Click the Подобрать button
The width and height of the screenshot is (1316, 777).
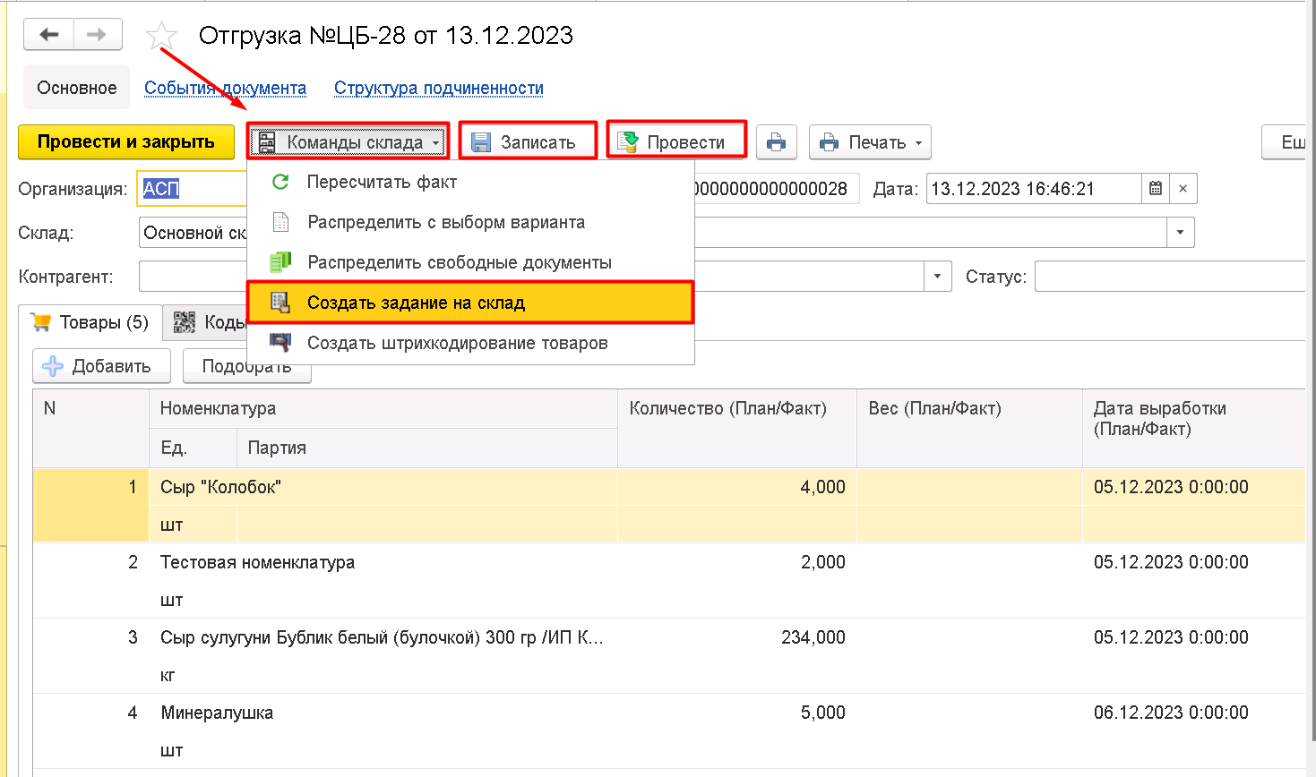click(x=246, y=366)
